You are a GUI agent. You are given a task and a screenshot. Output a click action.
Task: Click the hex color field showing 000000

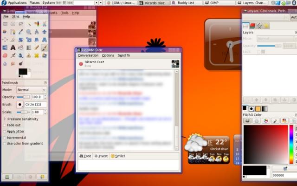pos(284,175)
